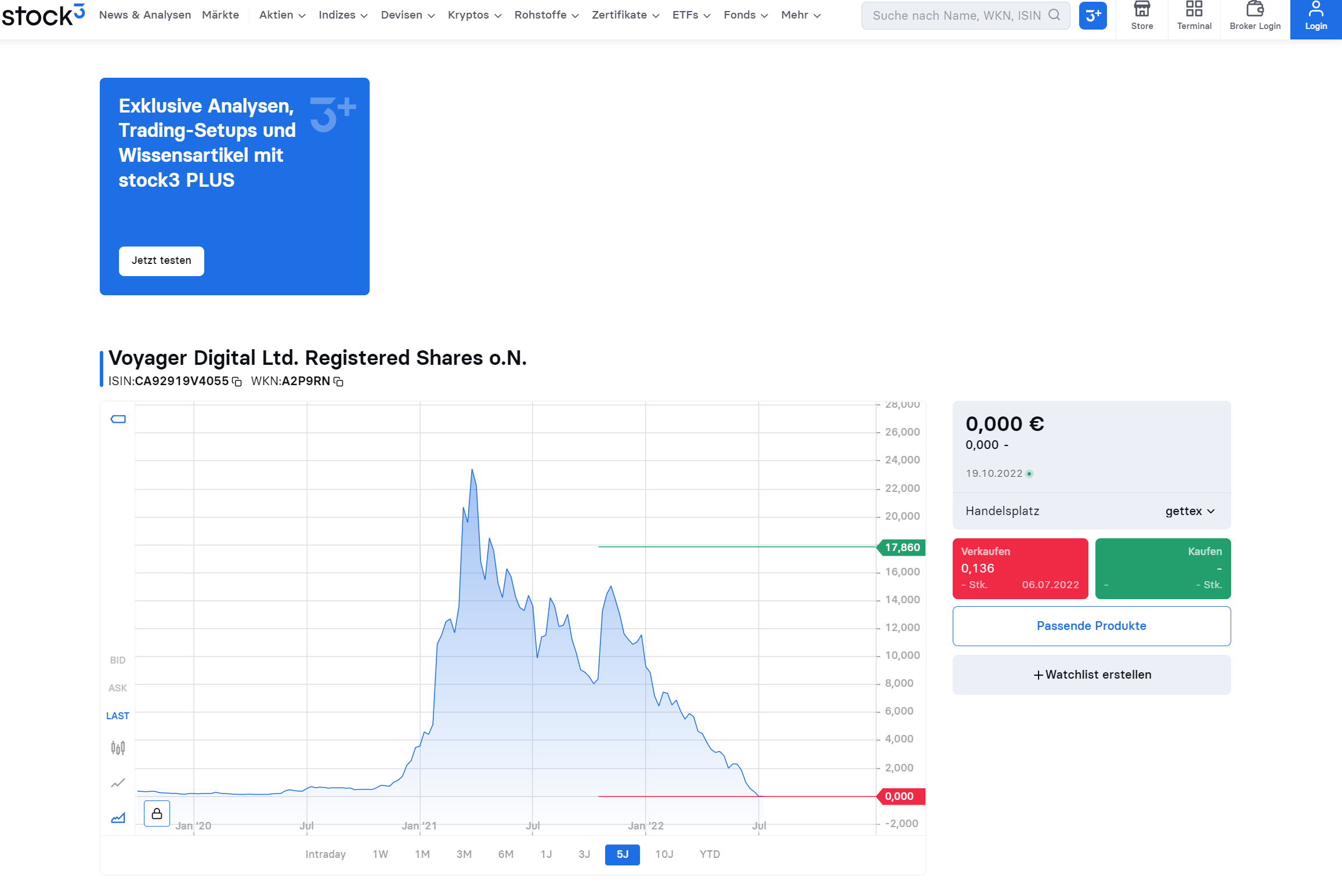The height and width of the screenshot is (895, 1342).
Task: Expand the ETFs menu
Action: (x=692, y=15)
